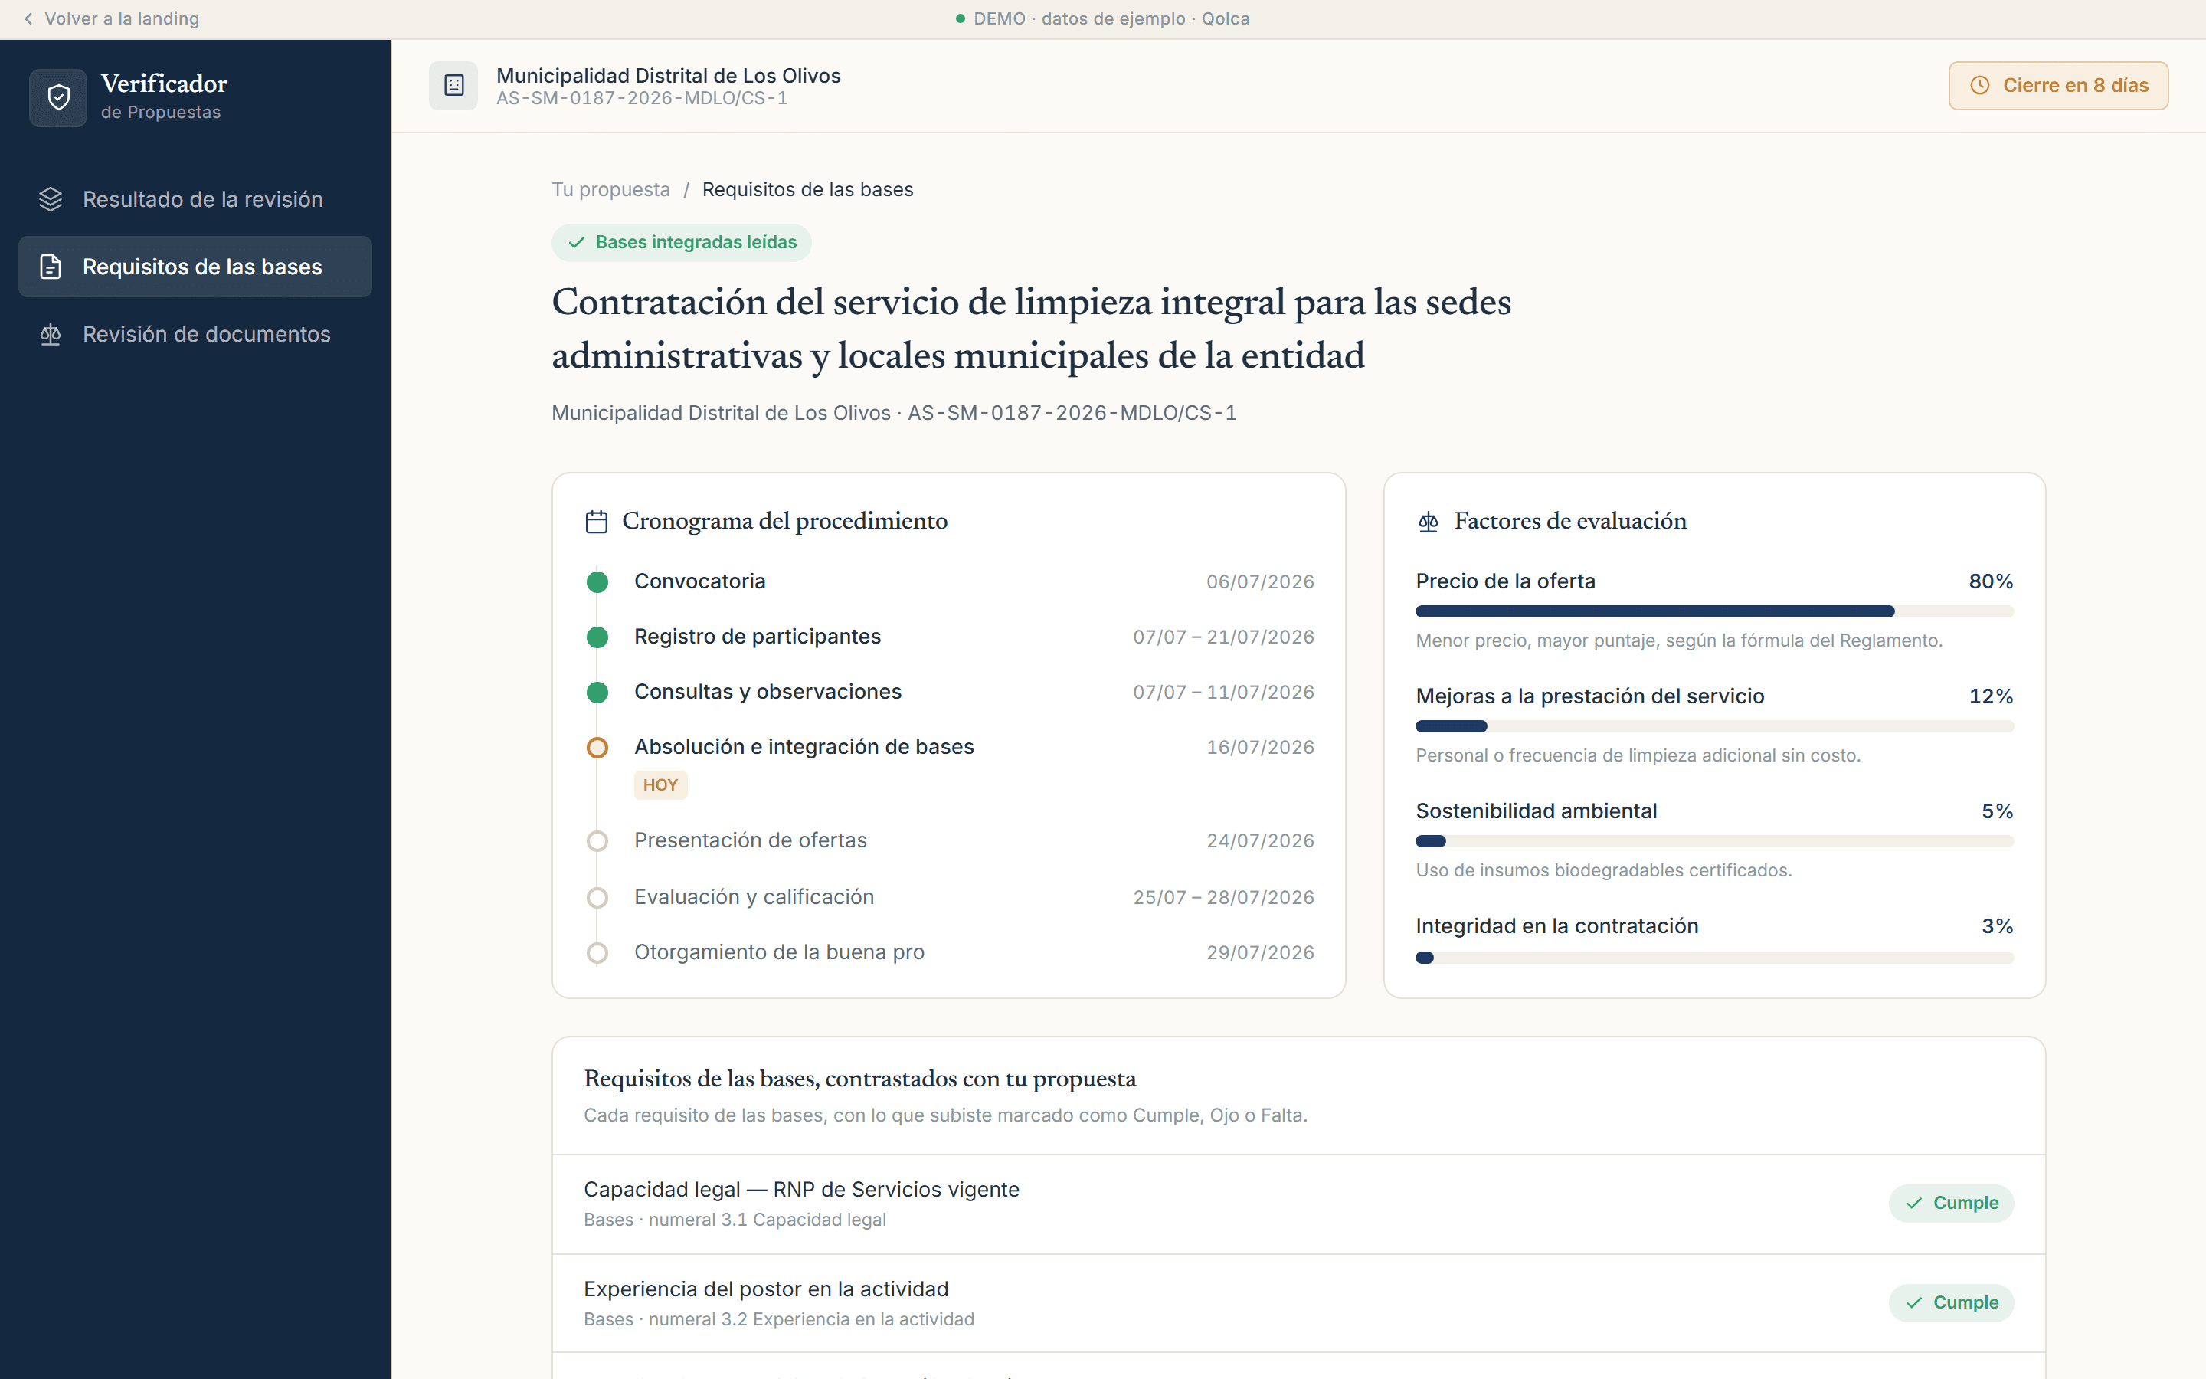Click the Requisitos de las bases, contrastados heading

(x=859, y=1079)
